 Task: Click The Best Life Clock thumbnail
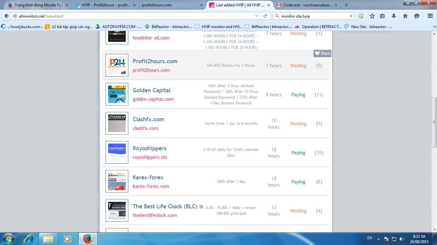(x=117, y=211)
